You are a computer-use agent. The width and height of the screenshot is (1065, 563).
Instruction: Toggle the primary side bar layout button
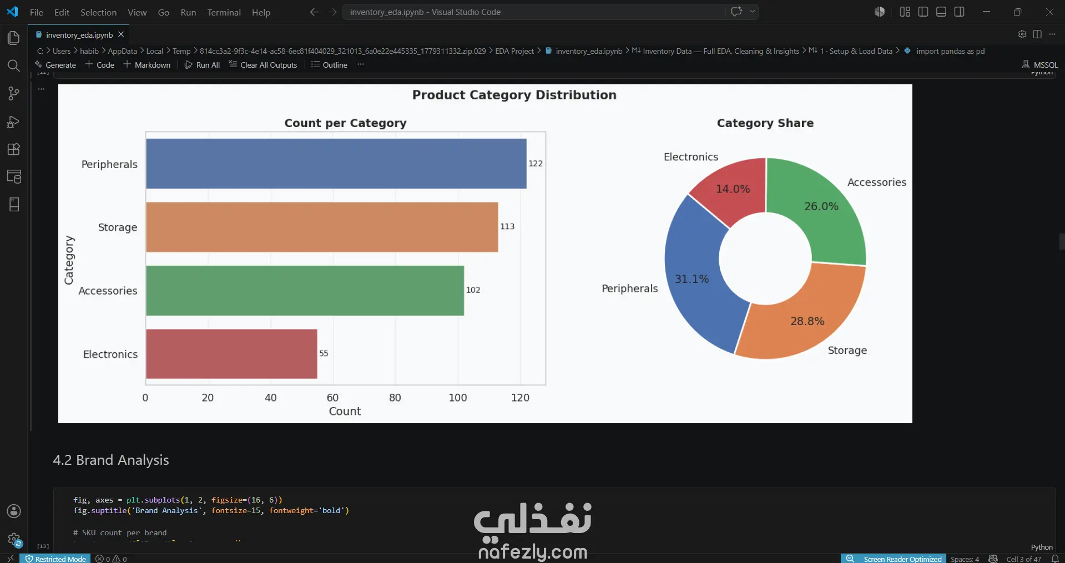(923, 12)
